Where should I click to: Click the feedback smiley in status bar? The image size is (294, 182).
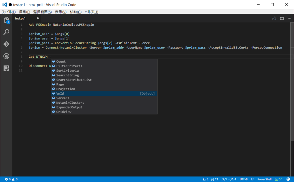coord(288,179)
